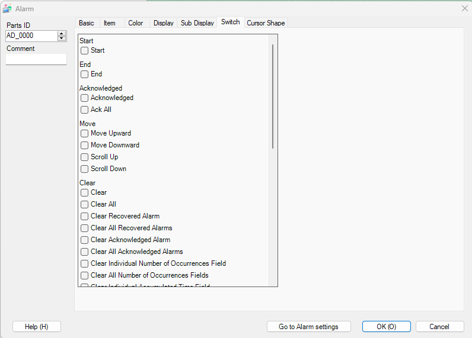Click the Cancel button
Viewport: 472px width, 338px height.
point(439,327)
